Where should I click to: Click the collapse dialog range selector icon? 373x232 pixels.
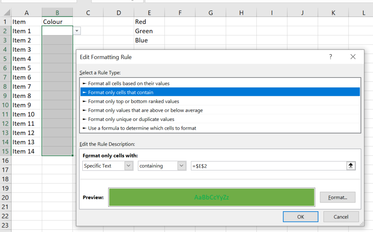coord(351,166)
